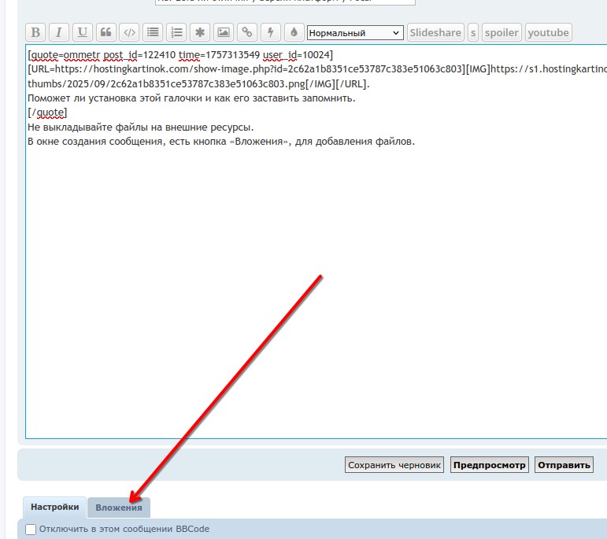This screenshot has width=607, height=539.
Task: Click the hostingkartinok.com [URL= line
Action: click(317, 69)
